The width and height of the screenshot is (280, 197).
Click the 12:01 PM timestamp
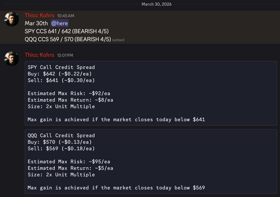pos(65,55)
